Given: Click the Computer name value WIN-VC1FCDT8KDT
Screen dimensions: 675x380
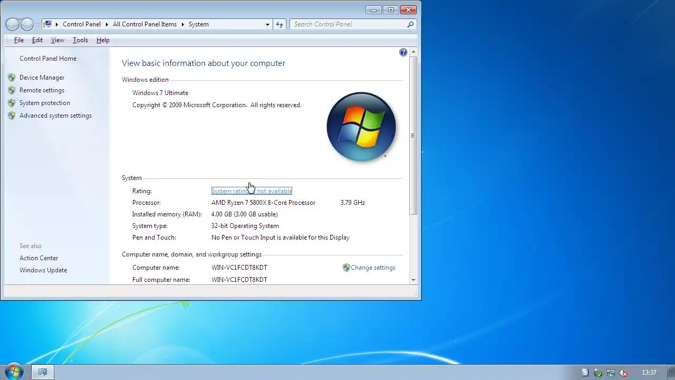Looking at the screenshot, I should 239,268.
